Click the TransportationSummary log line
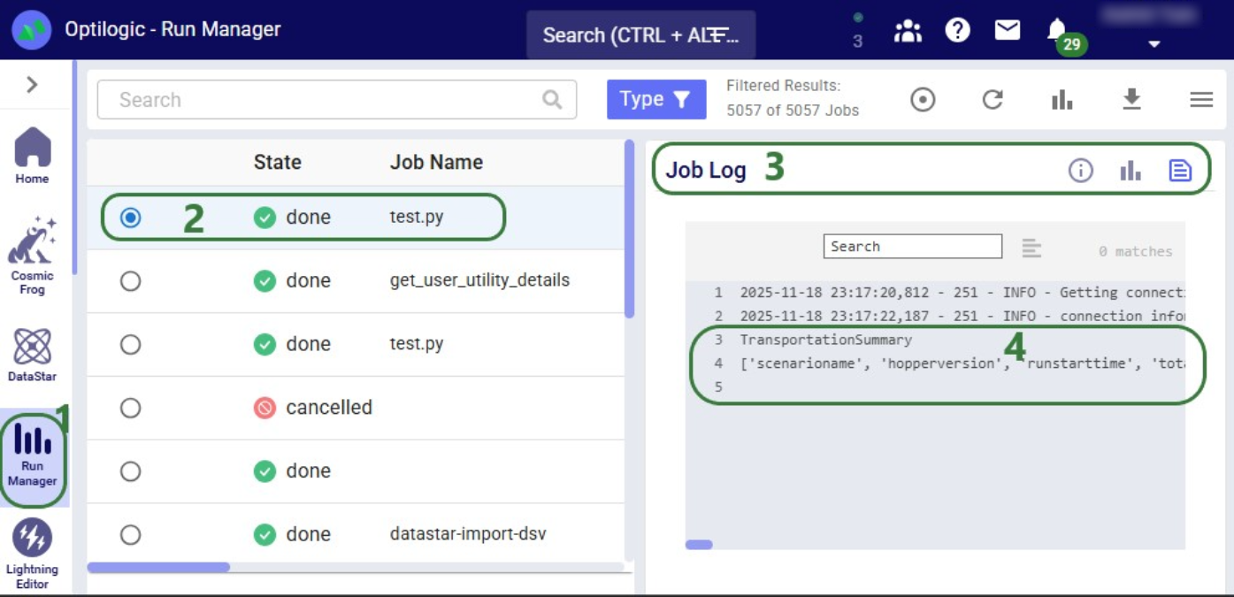Screen dimensions: 1234x597 825,340
